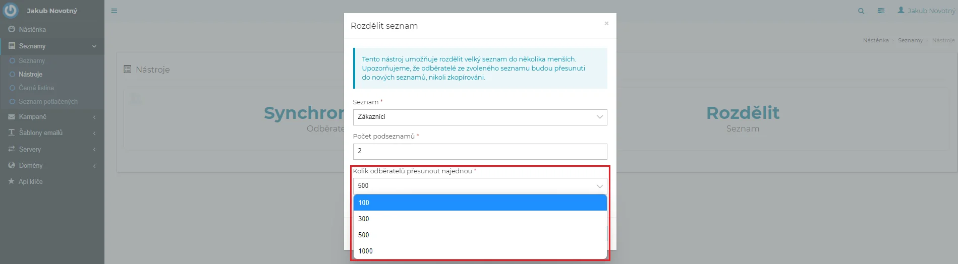This screenshot has width=958, height=264.
Task: Expand the Kampaně sidebar menu
Action: click(33, 116)
